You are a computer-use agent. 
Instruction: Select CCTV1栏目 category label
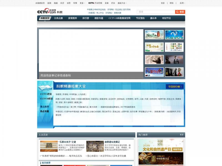[x=46, y=94]
